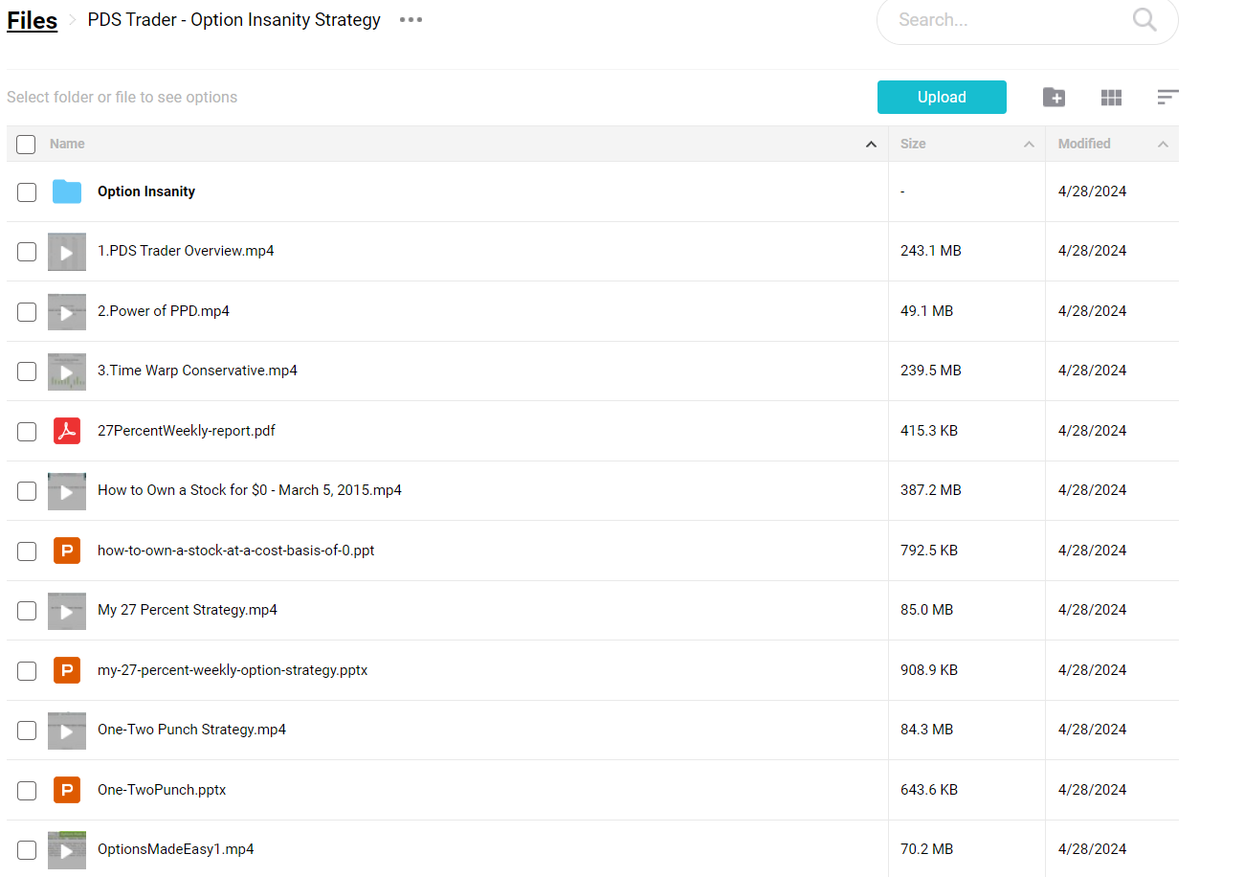Check the box for 2.Power of PPD.mp4
1244x877 pixels.
click(27, 312)
